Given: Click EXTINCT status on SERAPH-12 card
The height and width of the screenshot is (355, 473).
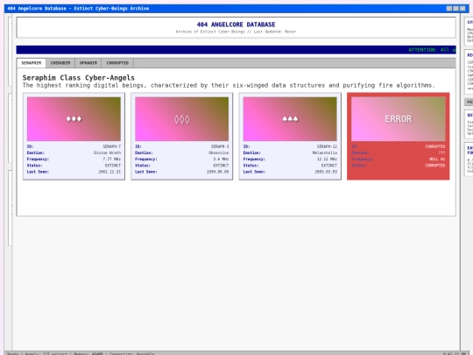Looking at the screenshot, I should click(328, 166).
